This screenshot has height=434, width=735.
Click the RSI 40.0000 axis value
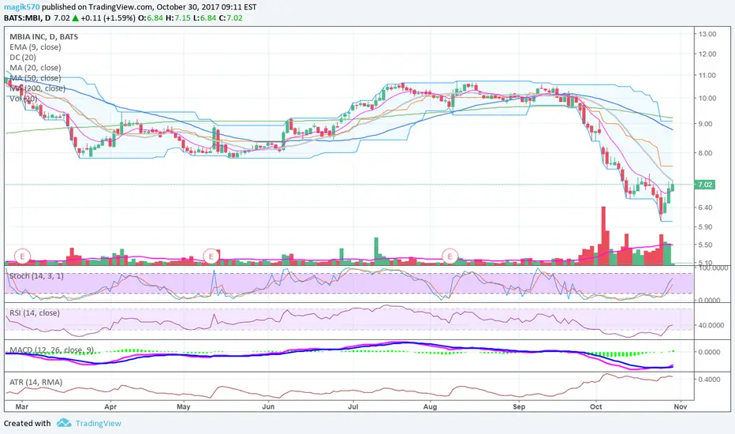point(711,325)
